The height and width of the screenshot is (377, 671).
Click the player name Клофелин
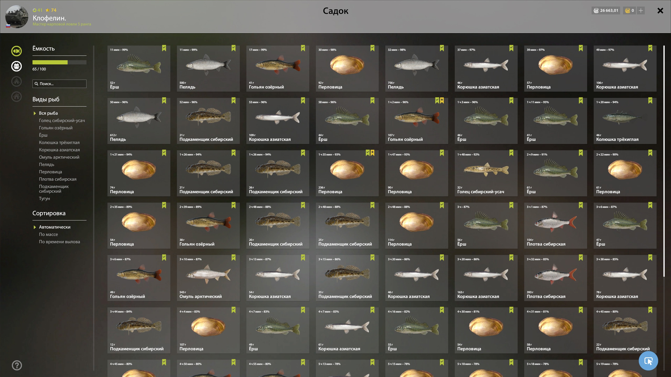(49, 18)
